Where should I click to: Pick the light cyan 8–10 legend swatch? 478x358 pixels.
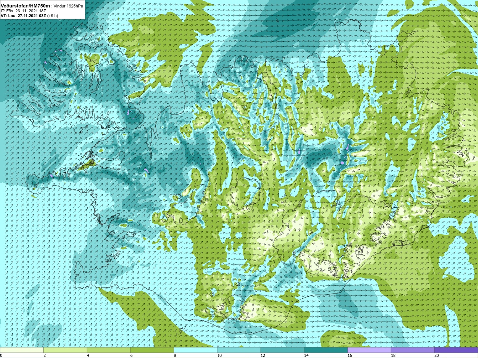195,350
